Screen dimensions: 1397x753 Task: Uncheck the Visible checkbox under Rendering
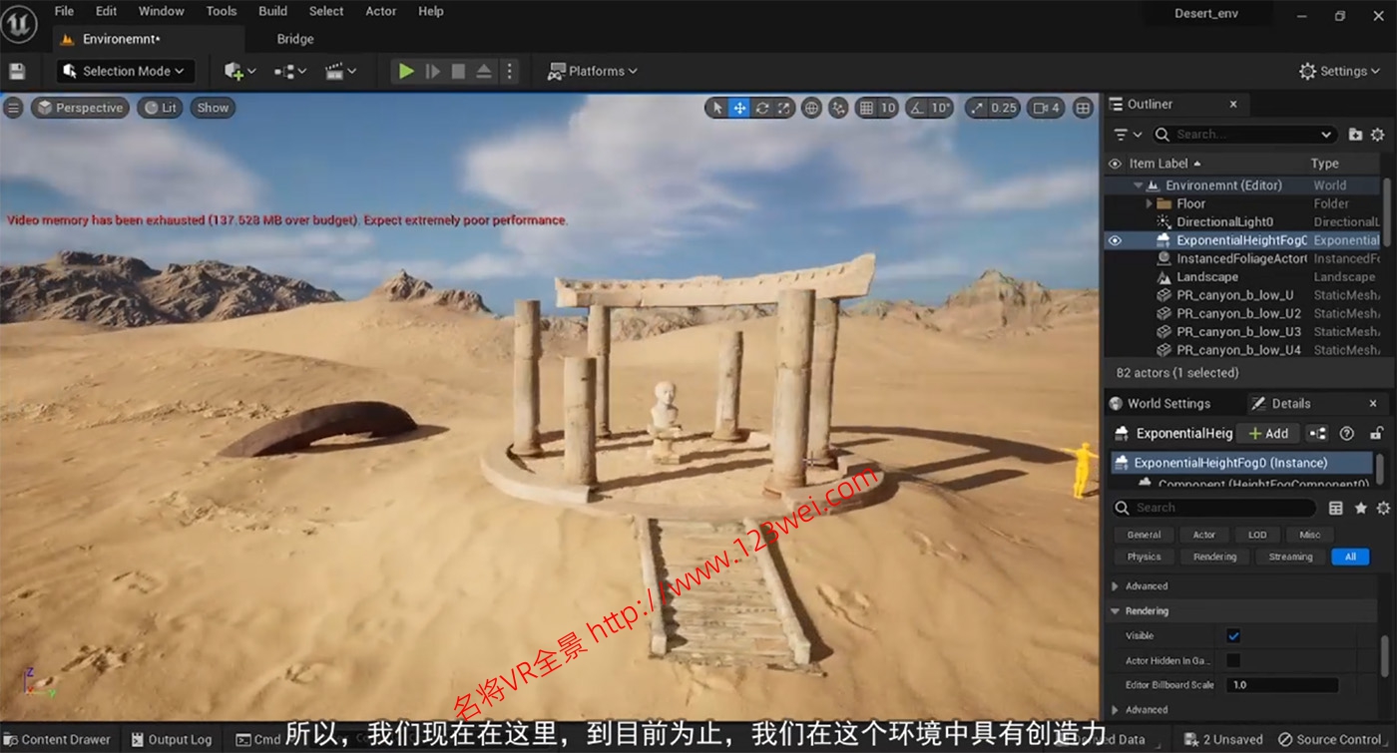1234,635
